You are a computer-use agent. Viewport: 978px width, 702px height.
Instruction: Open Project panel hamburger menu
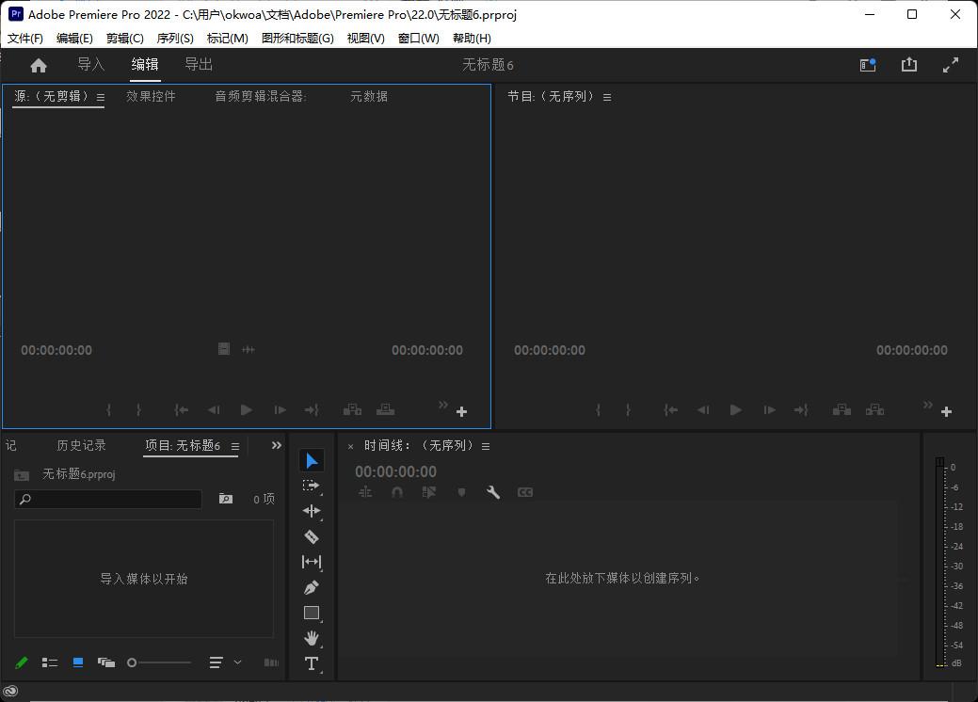tap(235, 446)
